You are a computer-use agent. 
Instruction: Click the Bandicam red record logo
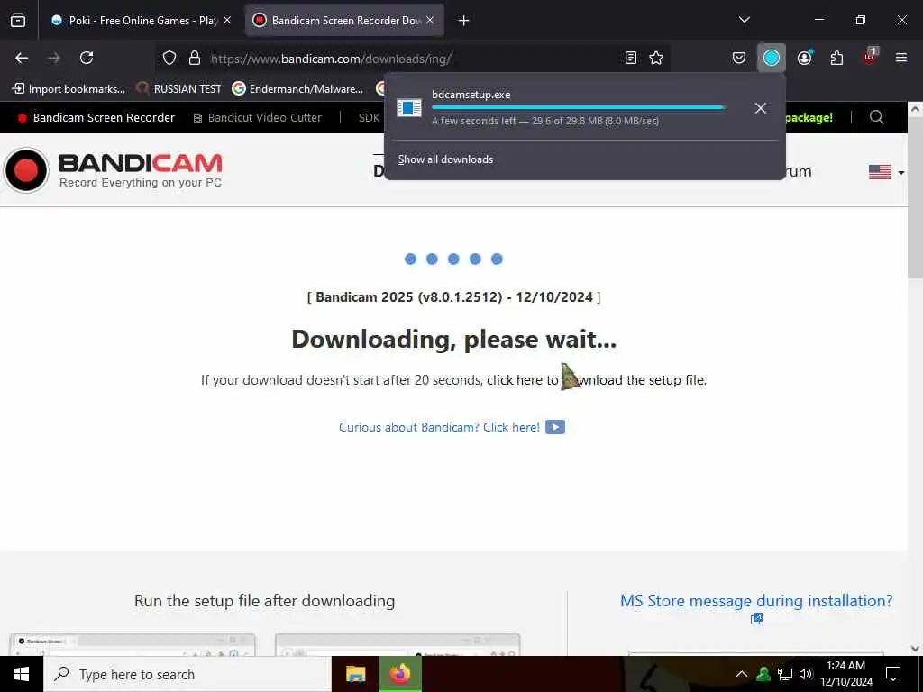[x=26, y=170]
